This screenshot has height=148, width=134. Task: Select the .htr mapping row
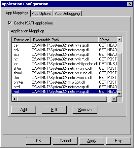pyautogui.click(x=64, y=59)
